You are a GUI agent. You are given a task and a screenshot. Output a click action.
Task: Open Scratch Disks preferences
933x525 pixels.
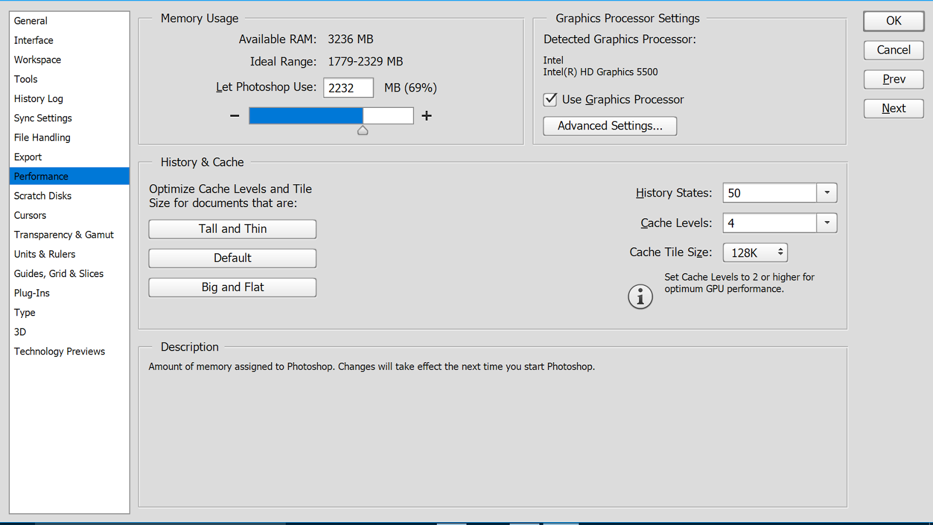point(69,196)
